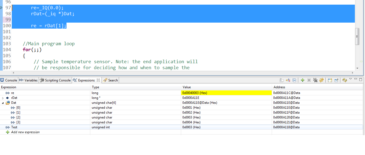This screenshot has width=365, height=155.
Task: Select Dat element [0] row
Action: pyautogui.click(x=182, y=108)
